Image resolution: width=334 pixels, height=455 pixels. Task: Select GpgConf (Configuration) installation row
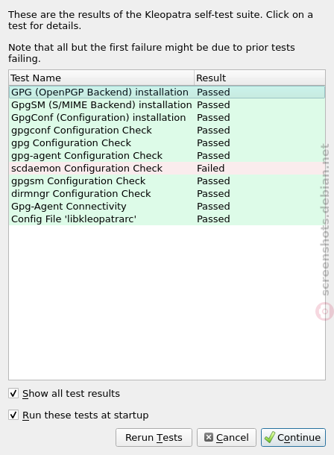pyautogui.click(x=167, y=118)
